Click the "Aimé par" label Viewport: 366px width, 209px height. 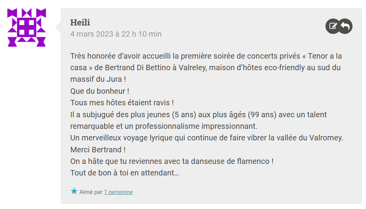pos(91,192)
